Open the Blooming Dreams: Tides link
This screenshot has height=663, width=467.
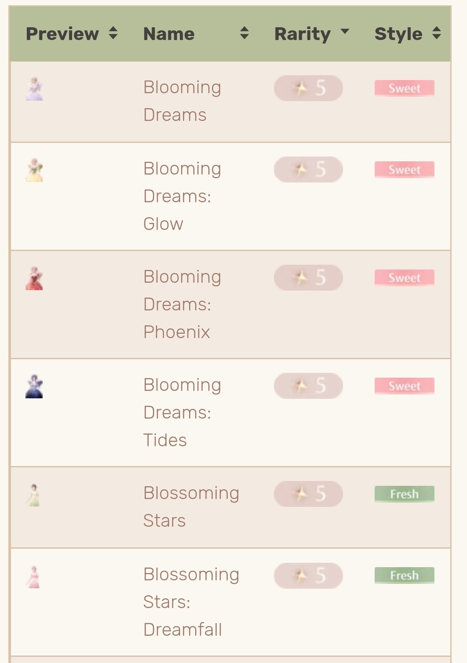click(x=182, y=412)
